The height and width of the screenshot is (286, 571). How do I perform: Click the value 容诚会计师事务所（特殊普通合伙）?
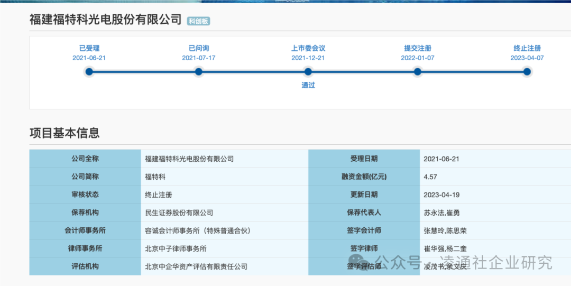coord(198,230)
